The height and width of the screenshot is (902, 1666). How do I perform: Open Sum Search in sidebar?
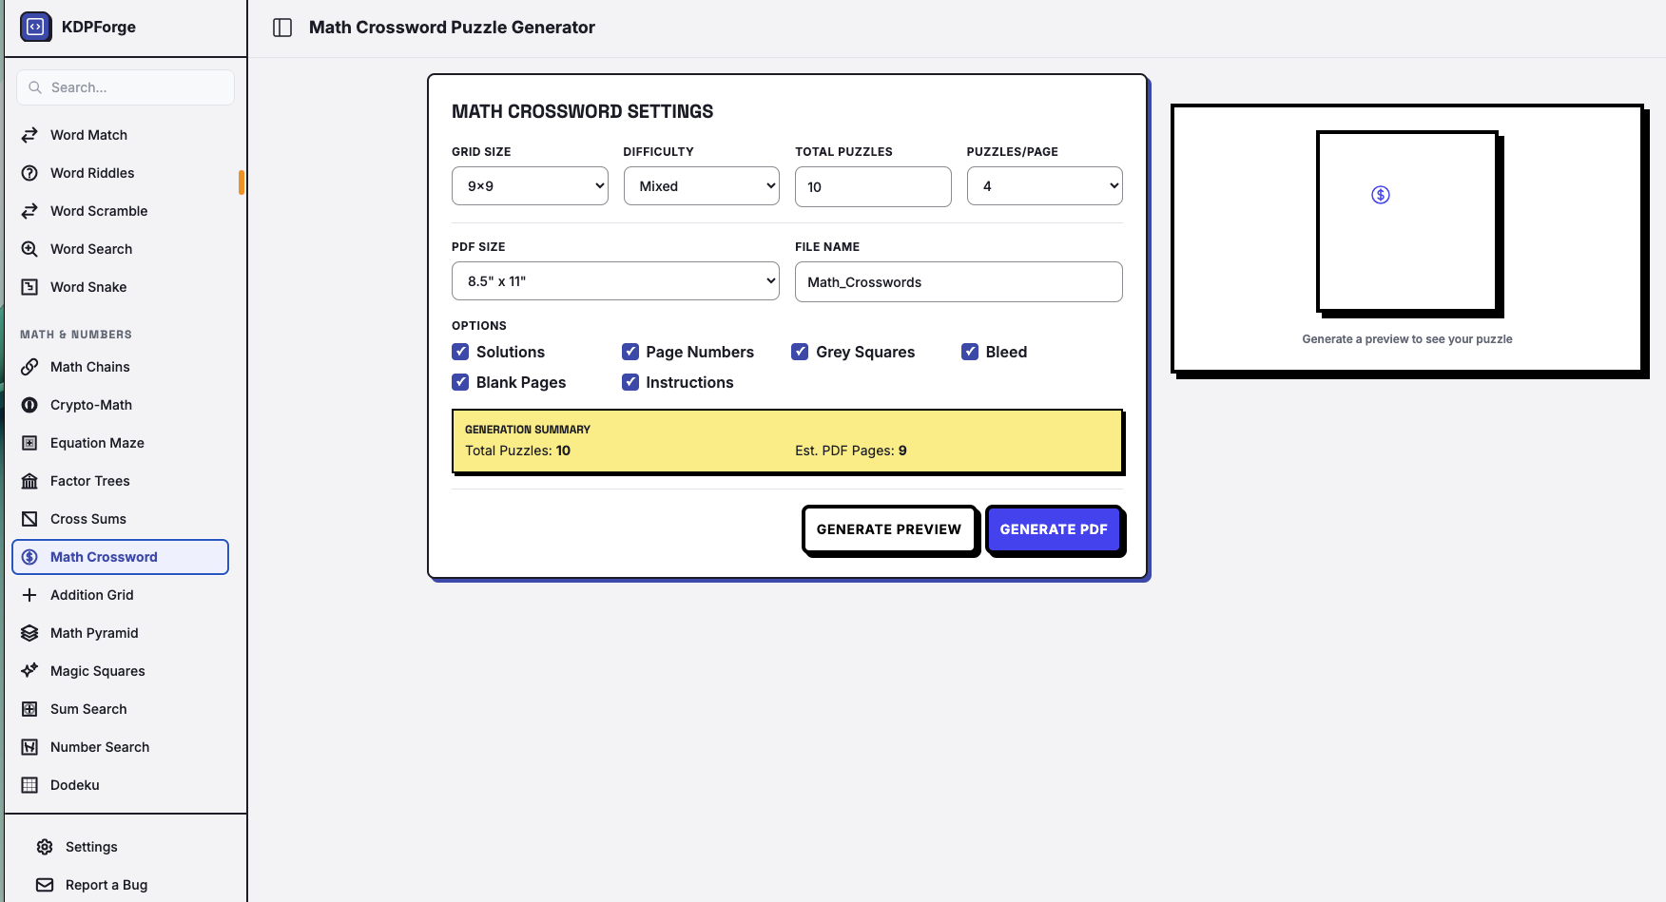pyautogui.click(x=120, y=709)
